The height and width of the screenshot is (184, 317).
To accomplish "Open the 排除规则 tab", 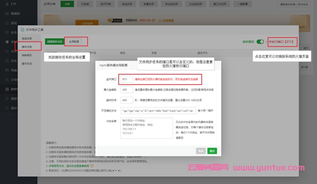I will 27,54.
